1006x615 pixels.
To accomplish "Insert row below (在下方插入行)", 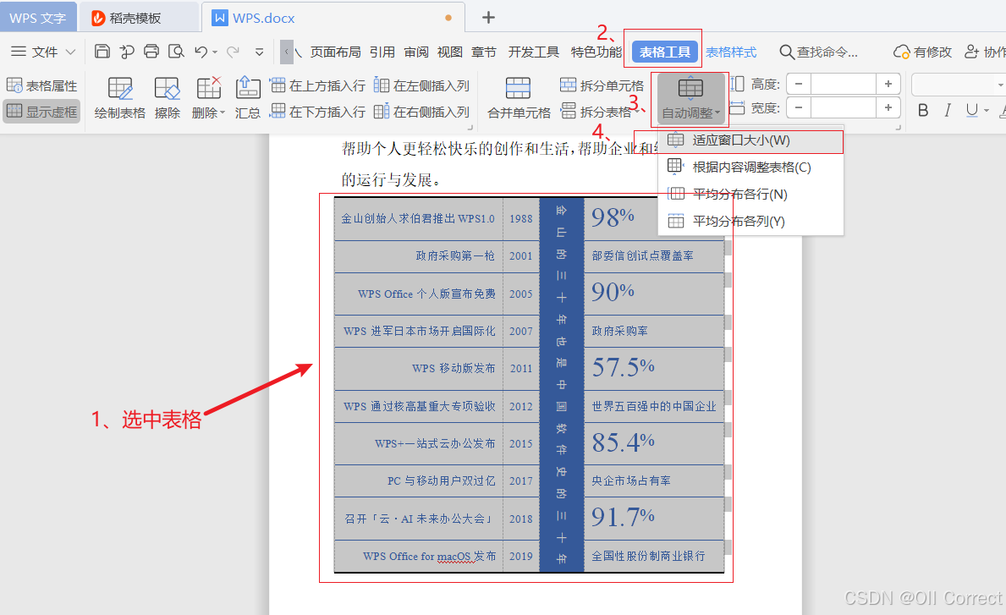I will pos(317,112).
